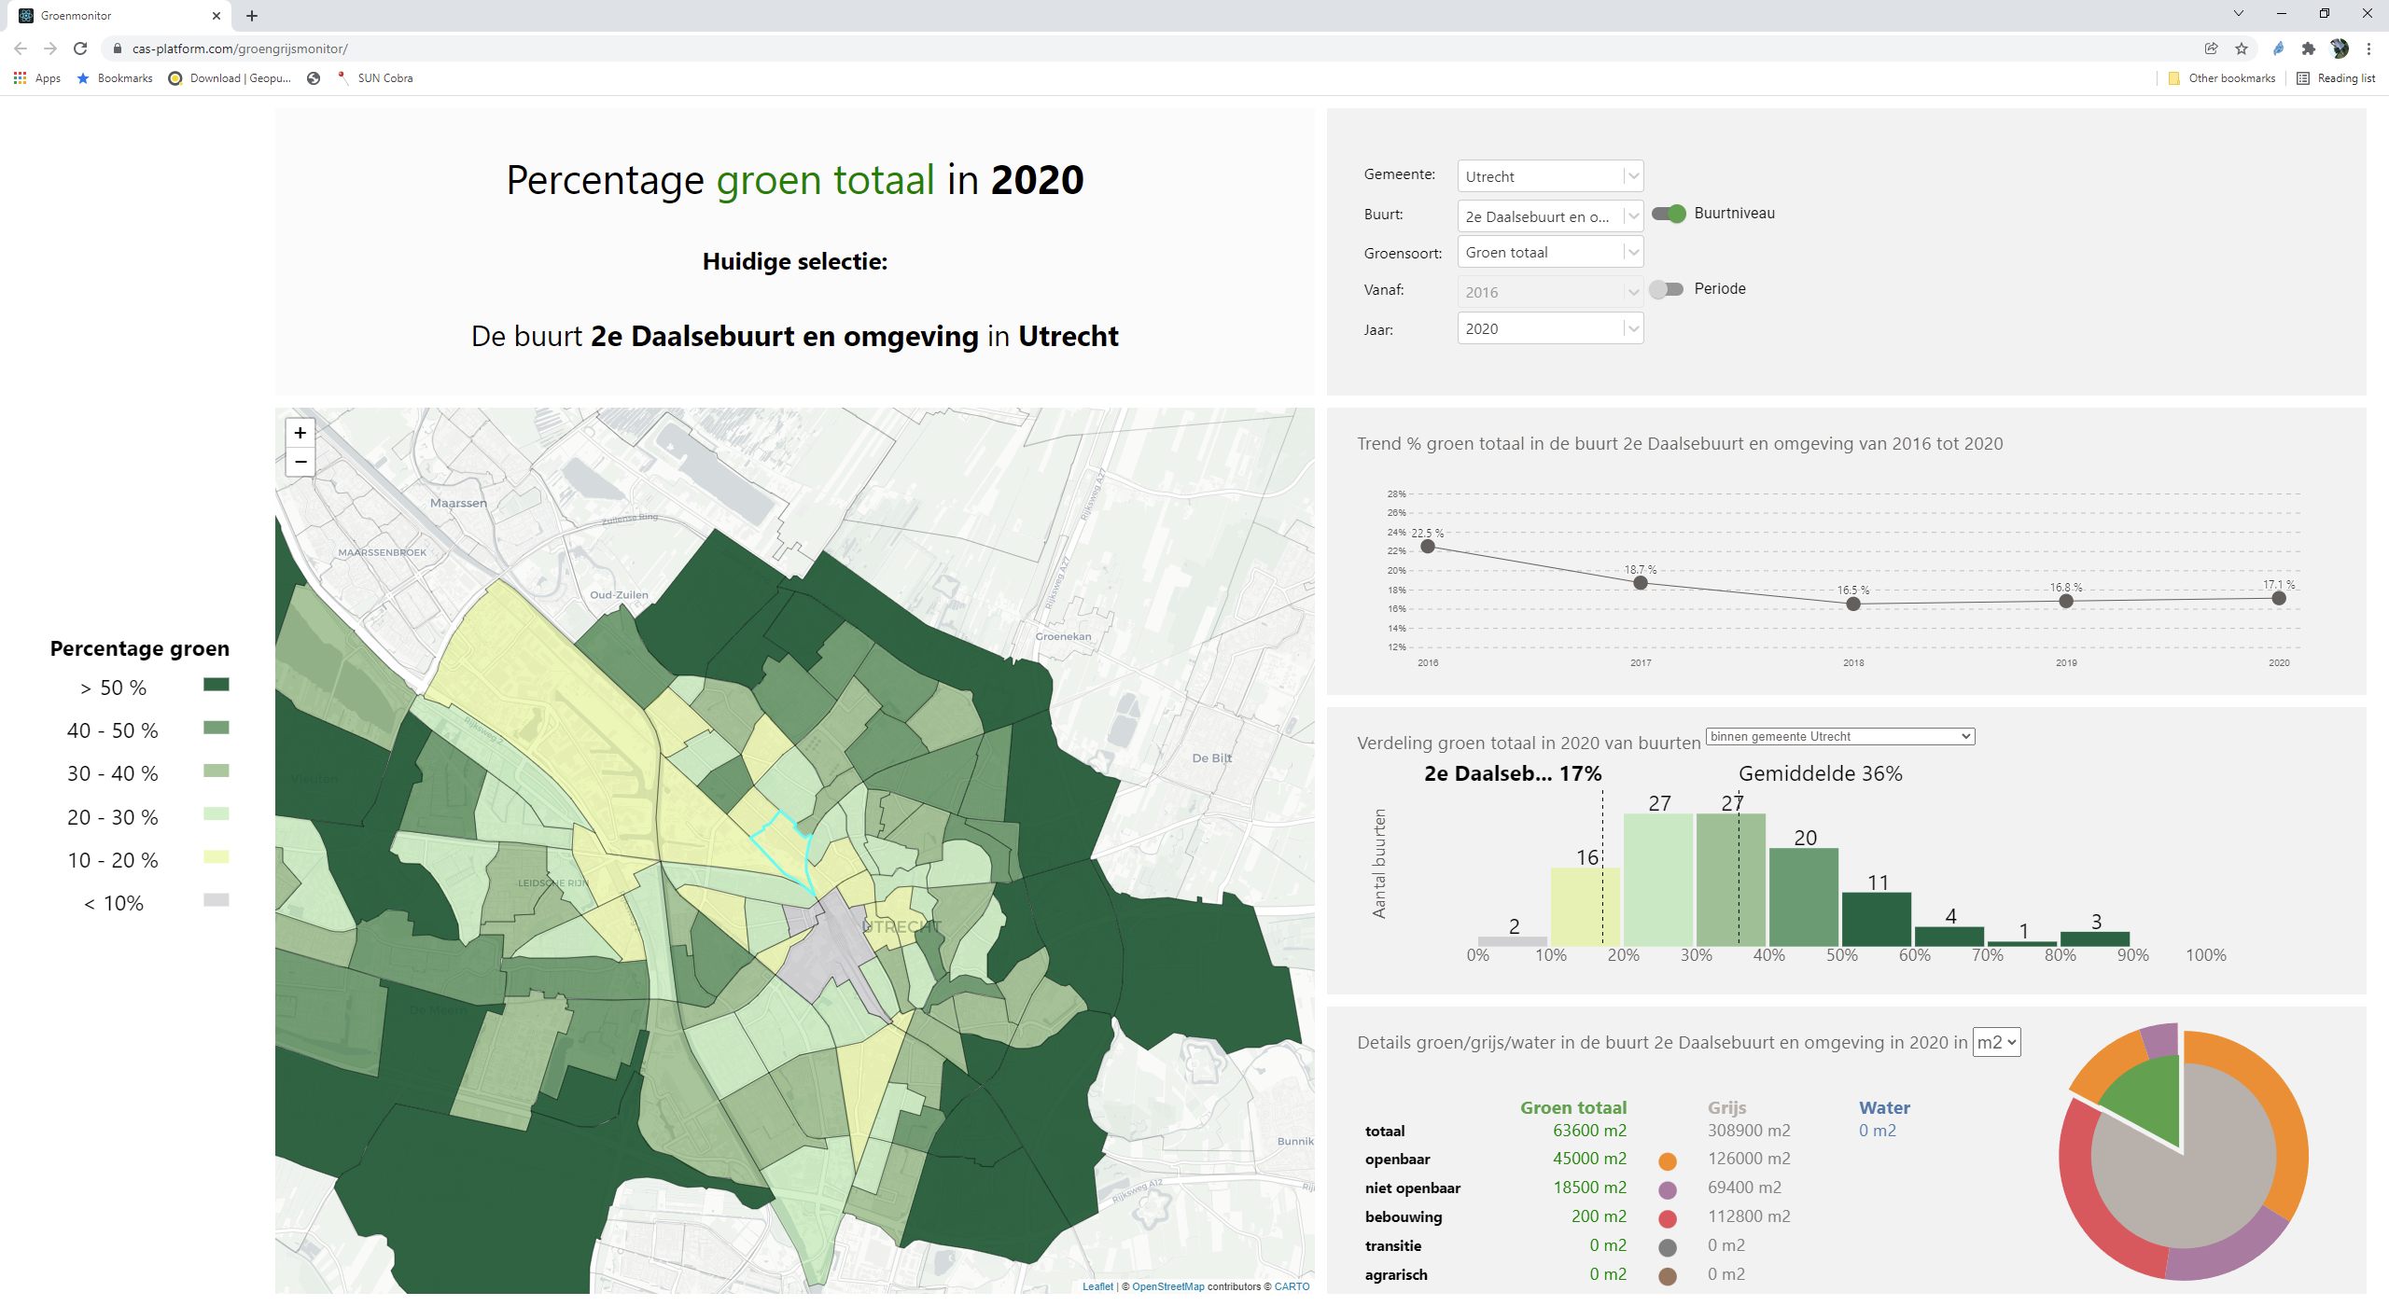Reload the browser page

[80, 49]
